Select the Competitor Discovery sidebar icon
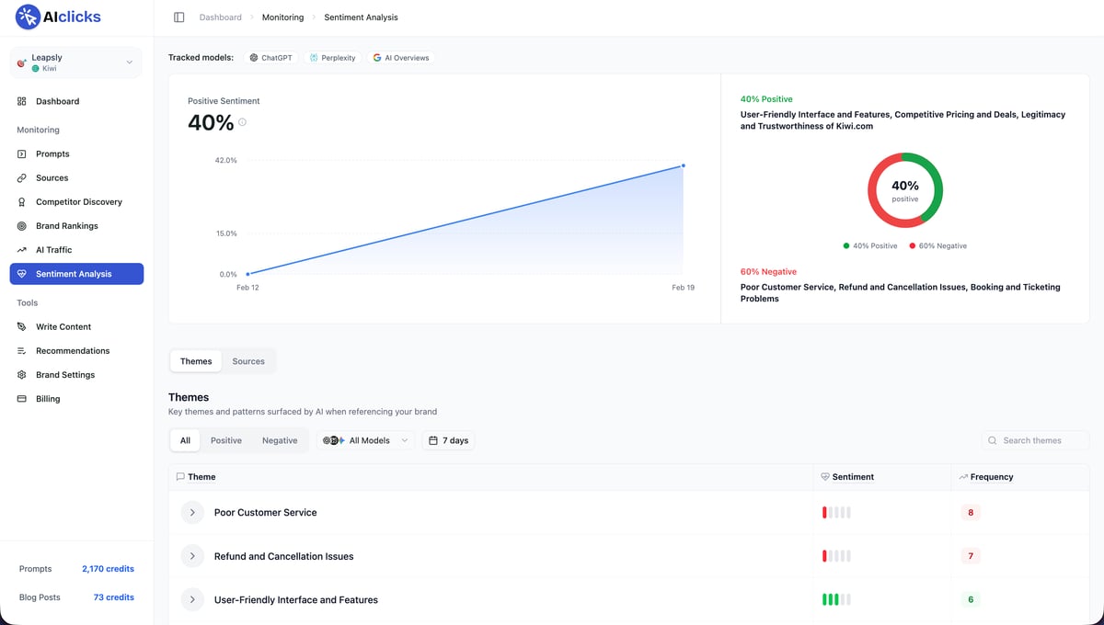Image resolution: width=1104 pixels, height=625 pixels. coord(20,201)
